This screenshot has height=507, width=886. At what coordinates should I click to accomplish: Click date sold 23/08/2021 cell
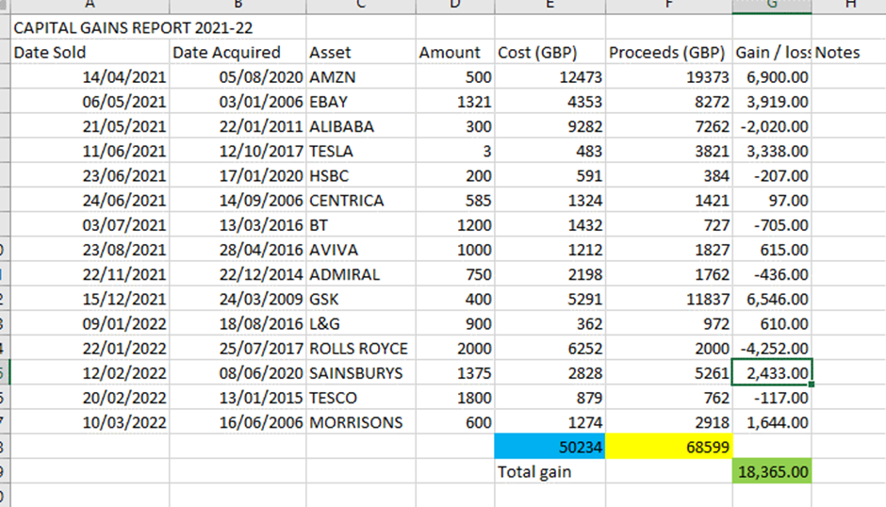(90, 250)
